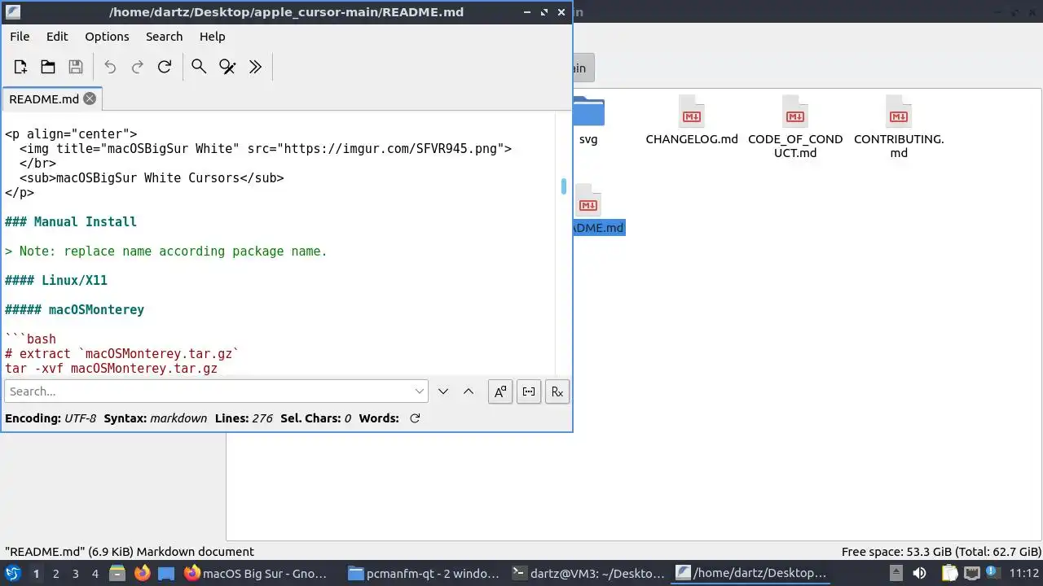Create a new document with the New toolbar icon

pyautogui.click(x=20, y=68)
